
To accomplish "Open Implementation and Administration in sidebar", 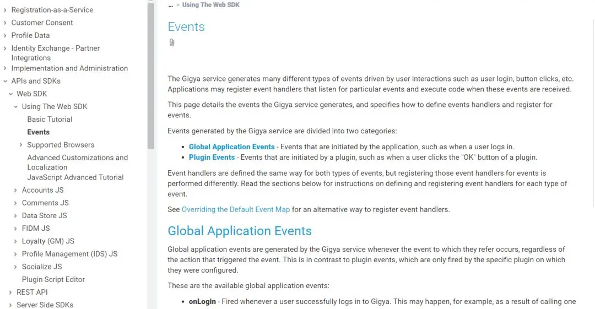I will 69,68.
